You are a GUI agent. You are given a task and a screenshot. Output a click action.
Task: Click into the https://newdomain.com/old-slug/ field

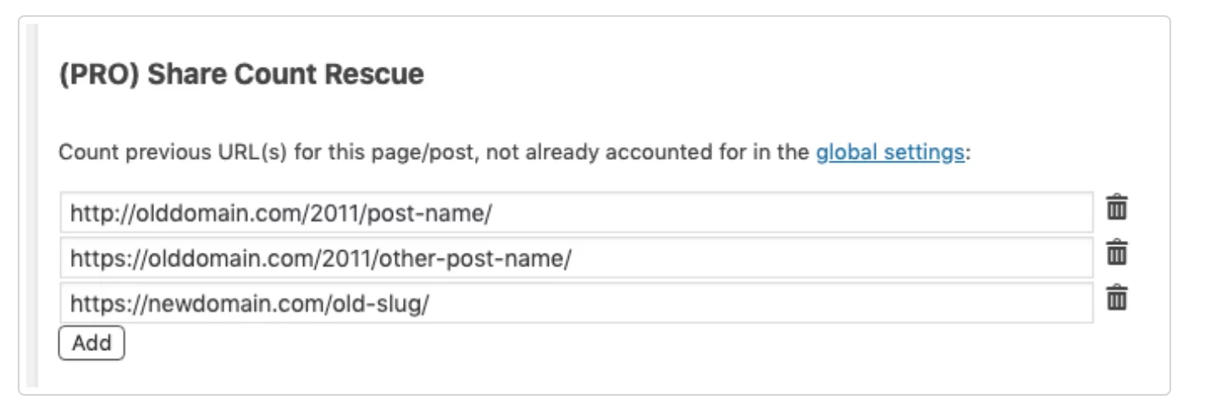577,304
